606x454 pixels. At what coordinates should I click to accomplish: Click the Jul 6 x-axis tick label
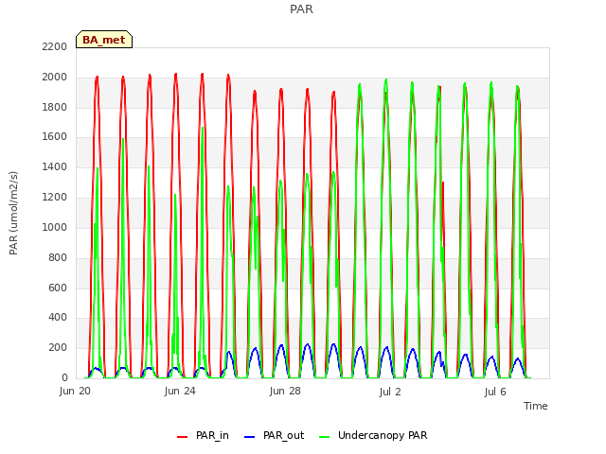[x=495, y=392]
